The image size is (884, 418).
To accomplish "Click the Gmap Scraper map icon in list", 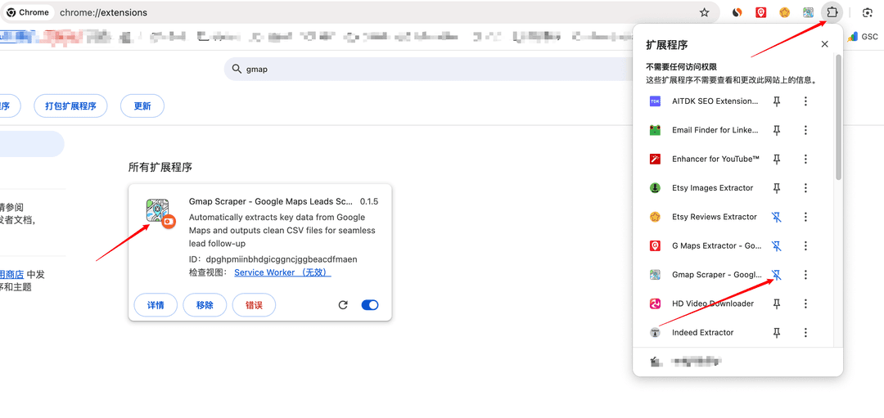I will click(655, 274).
